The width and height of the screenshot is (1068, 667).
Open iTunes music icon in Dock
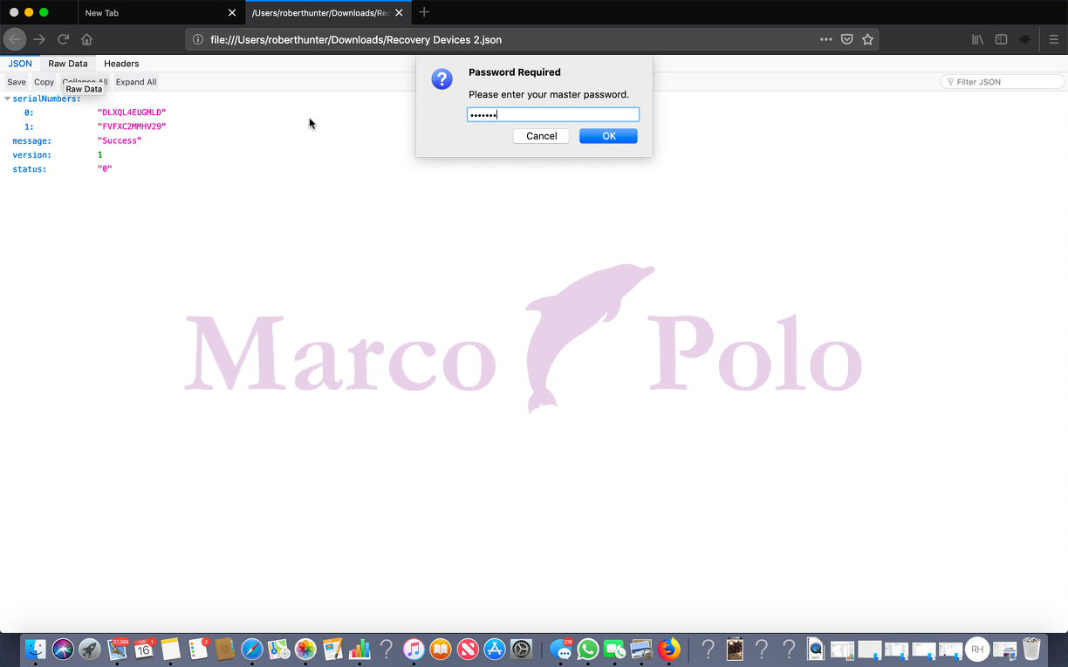pyautogui.click(x=414, y=649)
